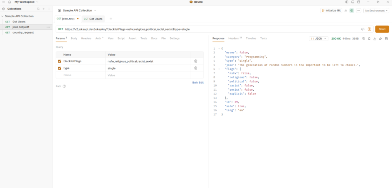This screenshot has width=392, height=188.
Task: Click the Path help question icon
Action: (64, 86)
